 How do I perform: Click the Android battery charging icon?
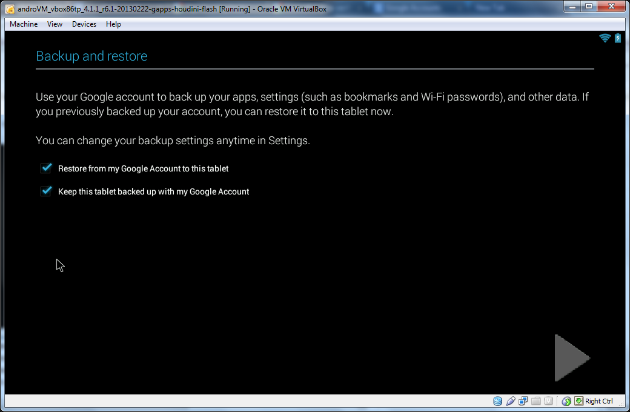pyautogui.click(x=618, y=38)
